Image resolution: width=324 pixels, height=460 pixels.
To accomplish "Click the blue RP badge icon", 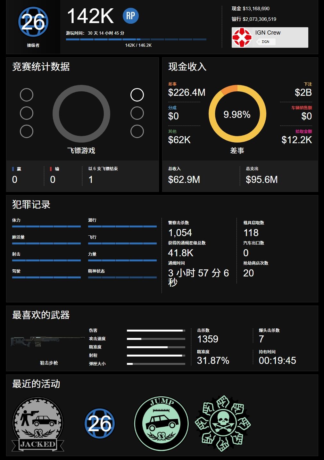I will [131, 16].
